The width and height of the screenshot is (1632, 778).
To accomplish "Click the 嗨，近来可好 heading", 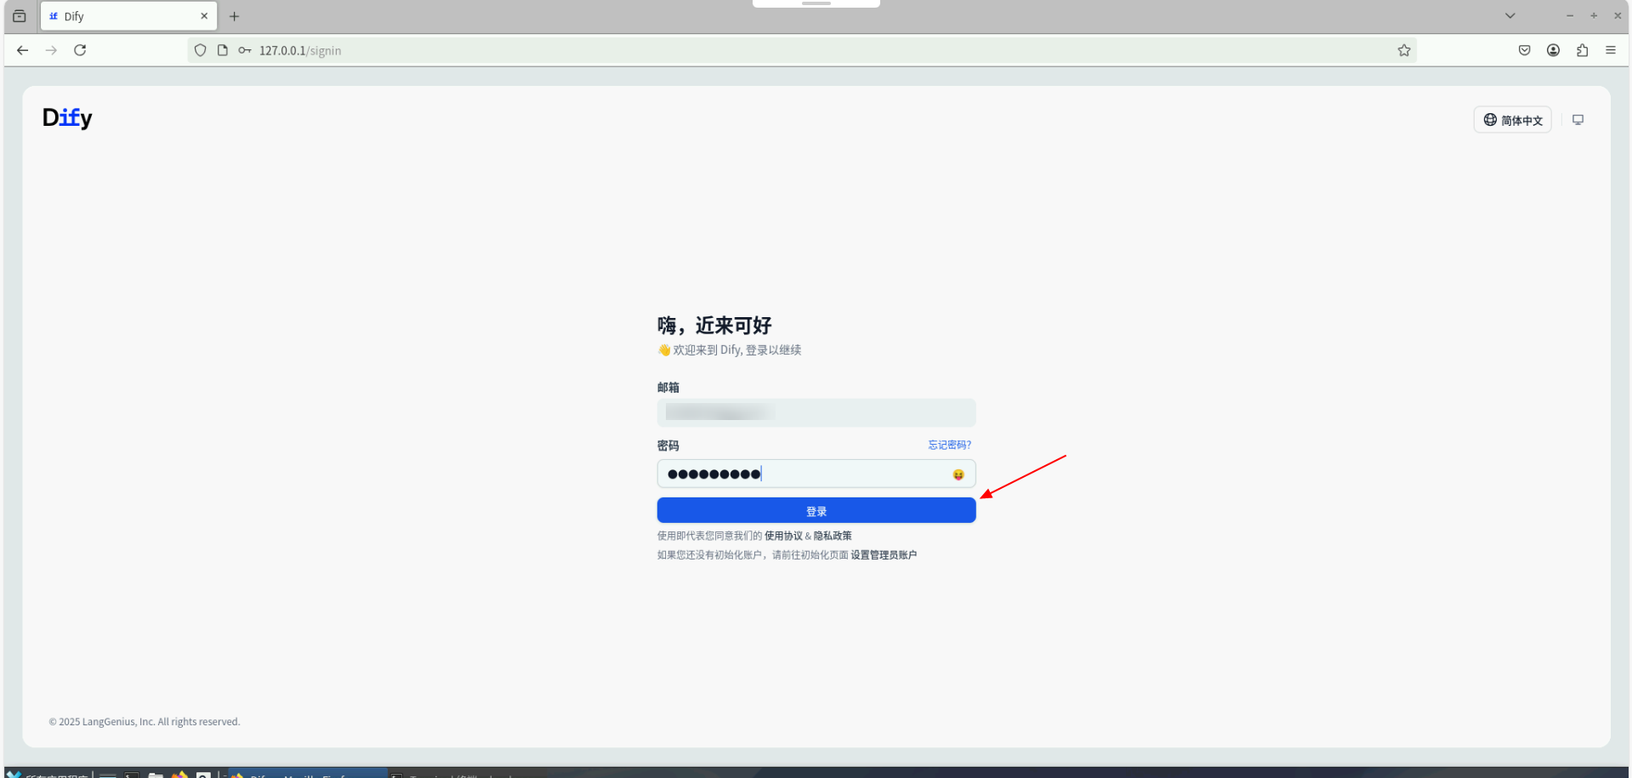I will pyautogui.click(x=714, y=326).
